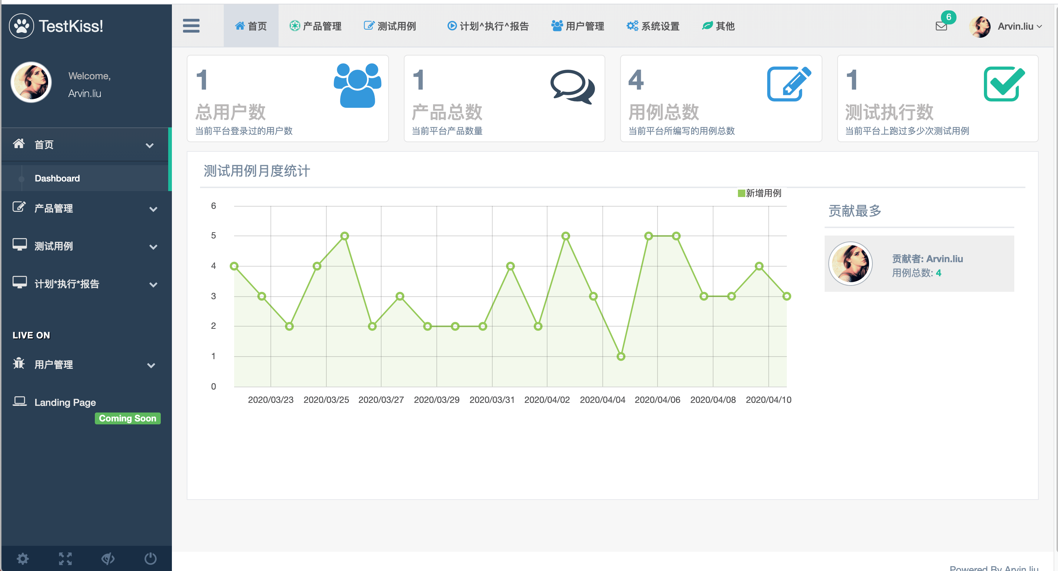This screenshot has width=1058, height=571.
Task: Click the notification badge showing 6
Action: (x=948, y=17)
